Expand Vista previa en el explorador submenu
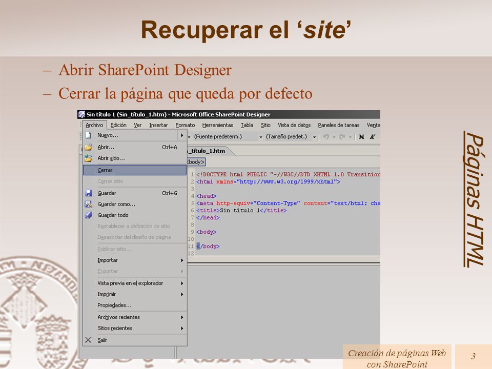Viewport: 492px width, 369px height. click(135, 283)
